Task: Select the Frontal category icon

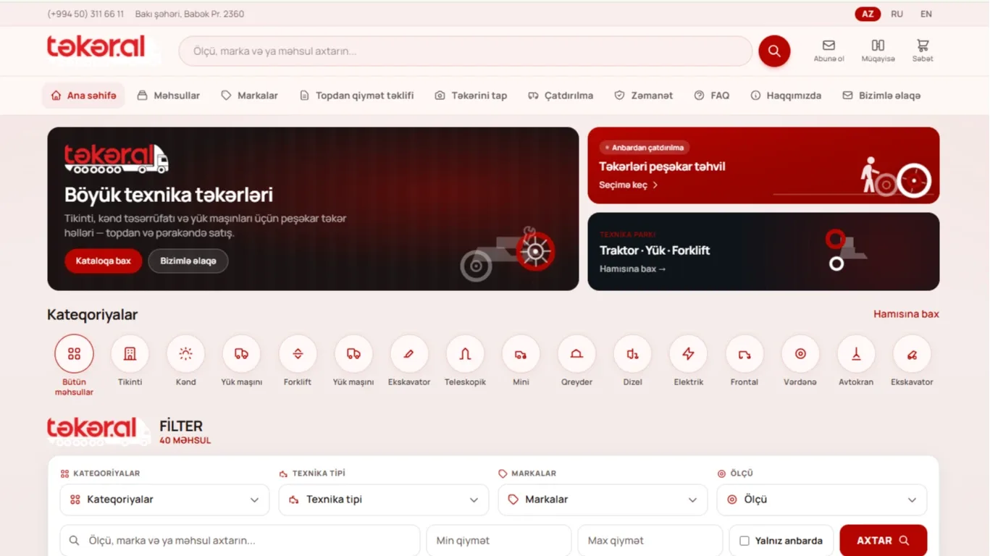Action: pyautogui.click(x=744, y=353)
